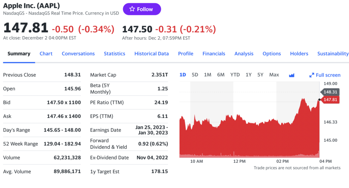349x188 pixels.
Task: Go to the Statistics tab
Action: click(115, 54)
